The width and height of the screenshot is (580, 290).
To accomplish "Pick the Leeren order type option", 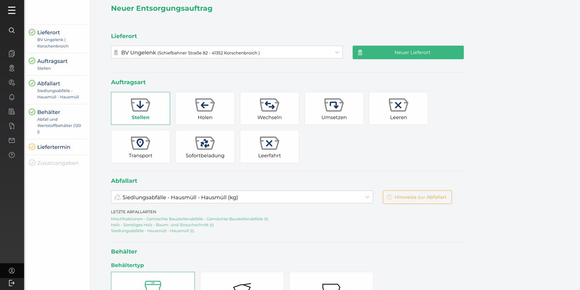I will click(x=398, y=108).
